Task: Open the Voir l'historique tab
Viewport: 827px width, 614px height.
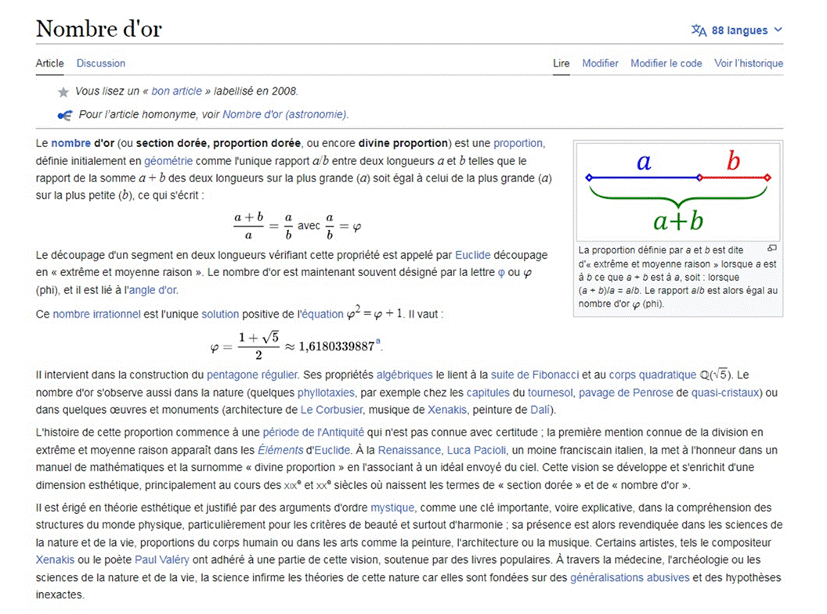Action: [x=749, y=63]
